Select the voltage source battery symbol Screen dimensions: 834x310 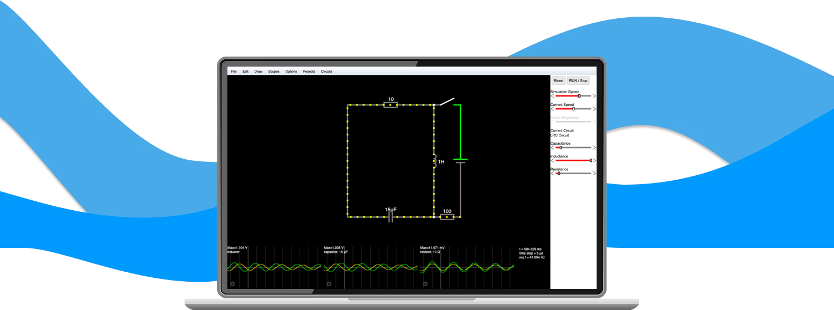pos(460,161)
